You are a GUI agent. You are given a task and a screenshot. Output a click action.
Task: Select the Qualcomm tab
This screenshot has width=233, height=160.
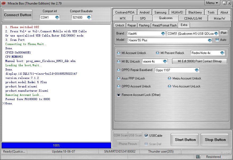pyautogui.click(x=166, y=18)
